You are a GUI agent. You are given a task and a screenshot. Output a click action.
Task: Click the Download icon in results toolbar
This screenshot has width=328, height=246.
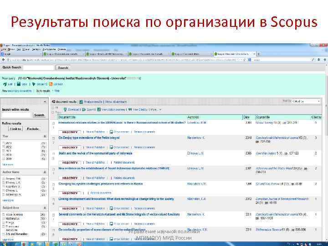(65, 109)
